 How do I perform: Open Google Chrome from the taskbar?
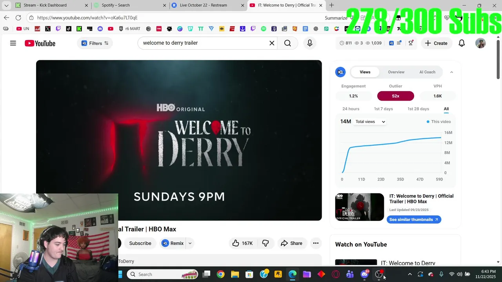click(x=220, y=274)
